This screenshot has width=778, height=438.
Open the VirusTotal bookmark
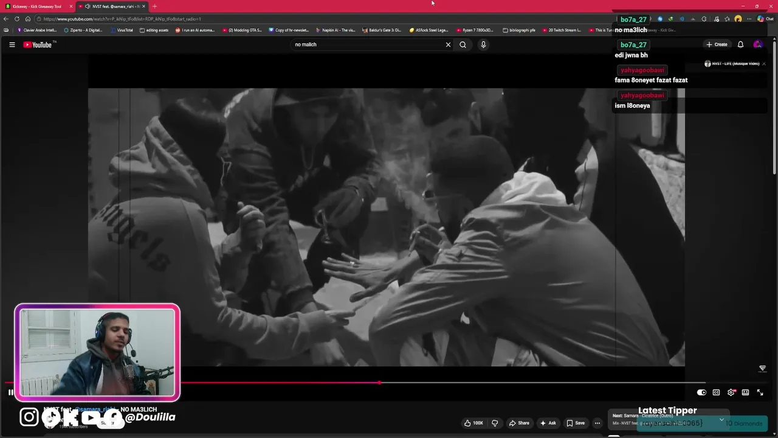point(122,30)
